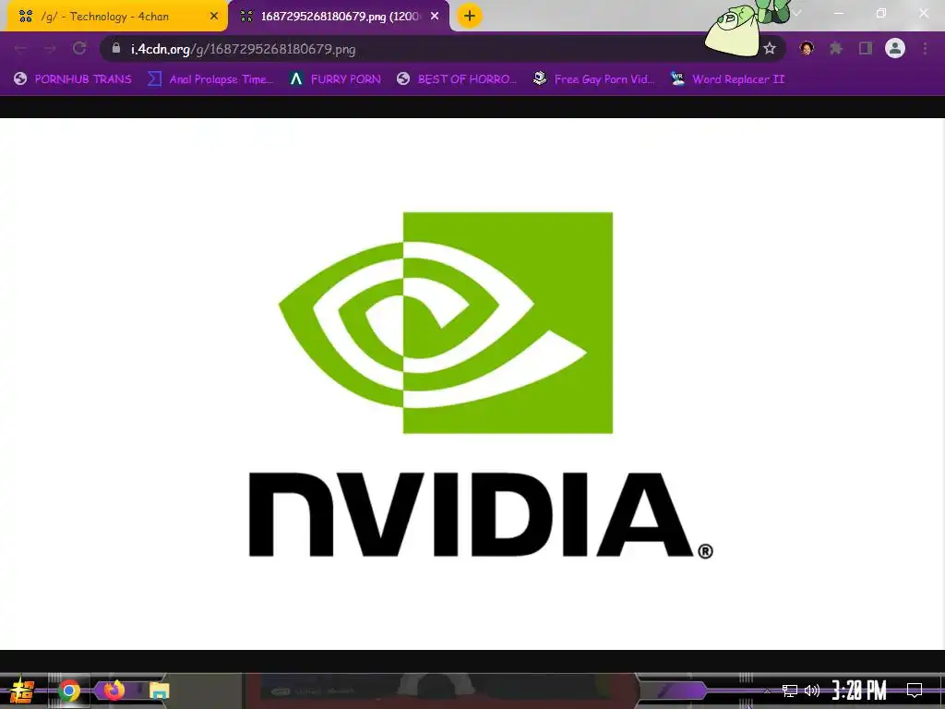Screen dimensions: 945x709
Task: Click the 3:20 PM taskbar clock
Action: click(859, 691)
